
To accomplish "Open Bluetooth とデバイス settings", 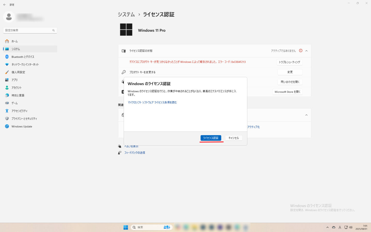I will point(30,57).
